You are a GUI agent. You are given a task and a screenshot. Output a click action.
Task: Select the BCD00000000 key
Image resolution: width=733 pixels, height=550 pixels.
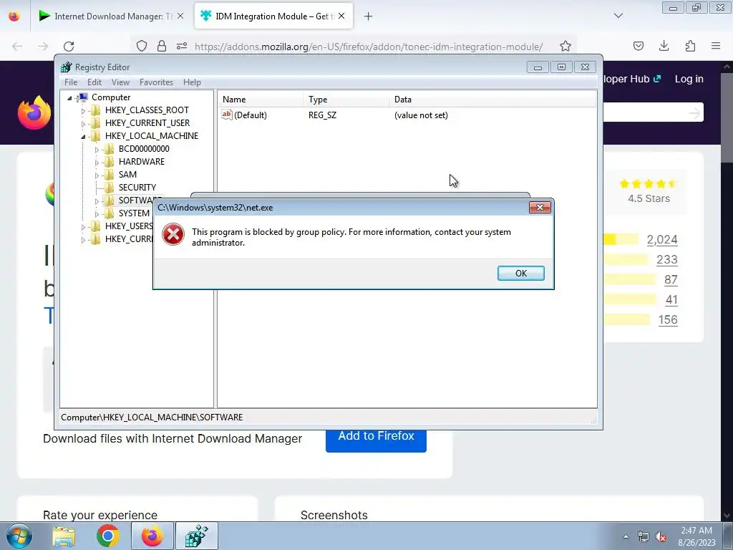click(144, 149)
